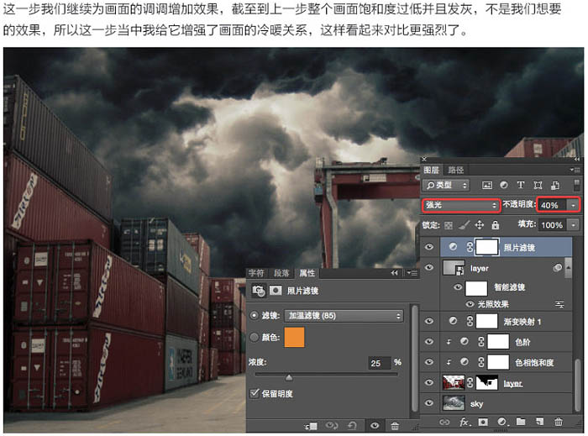Reset adjustment defaults in Properties
The height and width of the screenshot is (436, 588).
coord(352,426)
